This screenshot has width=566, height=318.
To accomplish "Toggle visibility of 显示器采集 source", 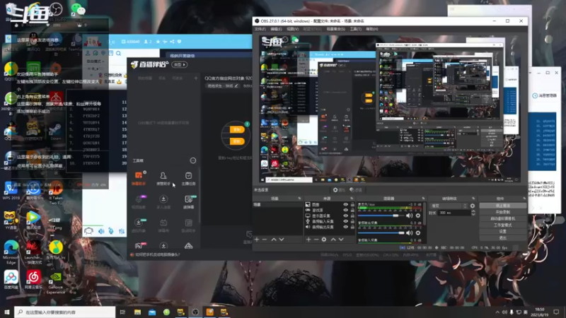I will (x=345, y=216).
